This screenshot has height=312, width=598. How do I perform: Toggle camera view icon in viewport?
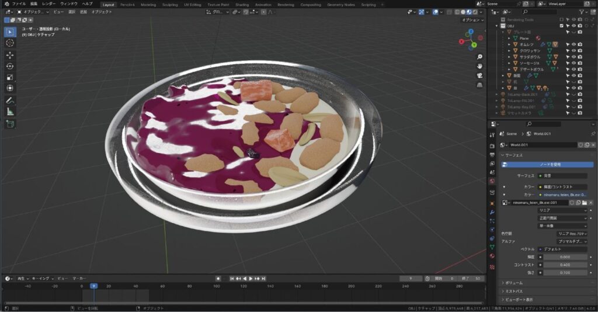pos(479,75)
